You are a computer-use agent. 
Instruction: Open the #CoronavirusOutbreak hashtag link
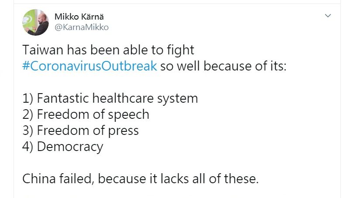(89, 67)
